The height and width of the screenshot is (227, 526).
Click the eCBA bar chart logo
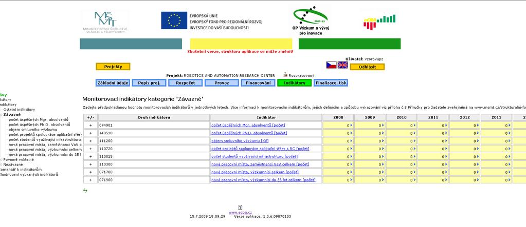pos(379,22)
